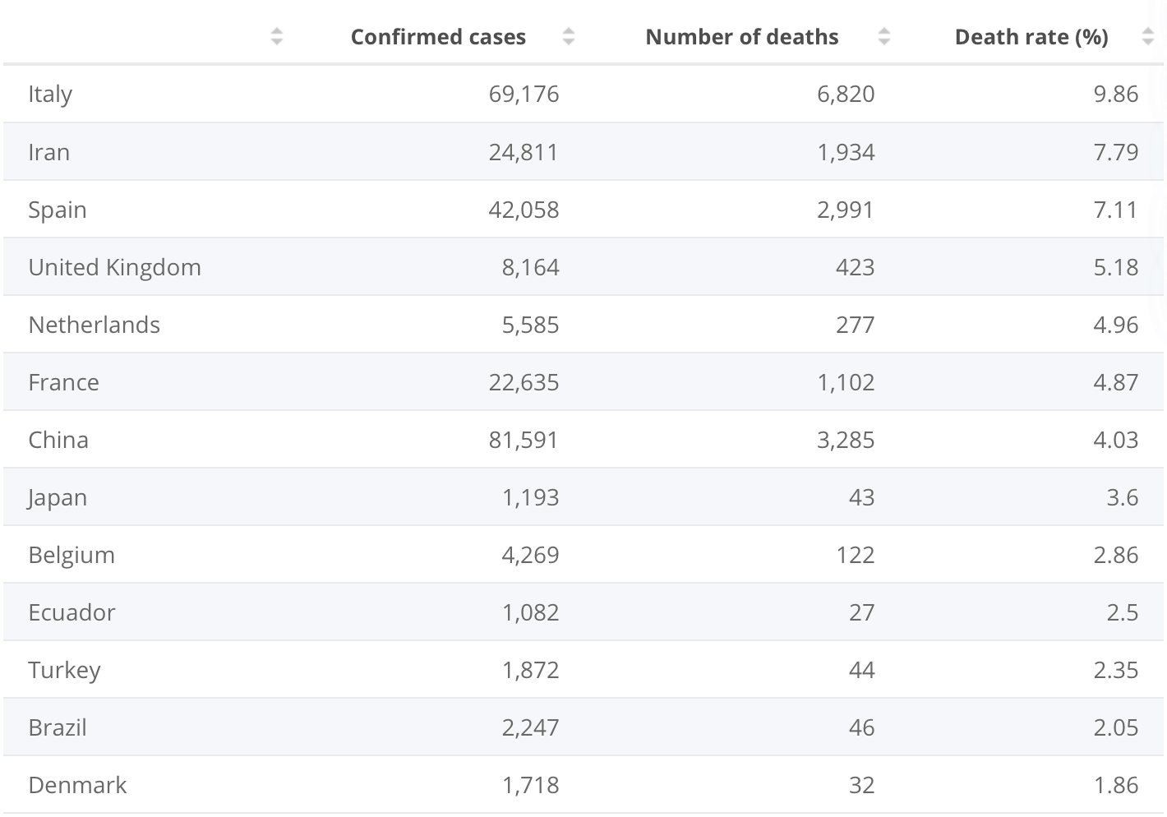Viewport: 1167px width, 817px height.
Task: Click Brazil's death rate 2.05
Action: [1115, 727]
